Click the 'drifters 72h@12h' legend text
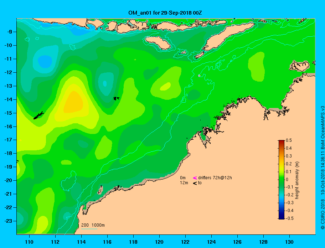The image size is (325, 248). coord(215,178)
